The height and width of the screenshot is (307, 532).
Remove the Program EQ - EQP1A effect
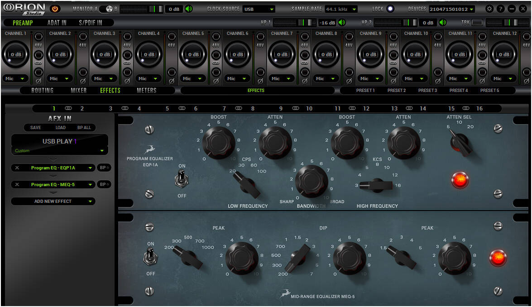17,168
